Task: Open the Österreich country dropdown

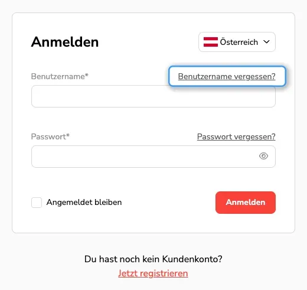Action: [237, 42]
